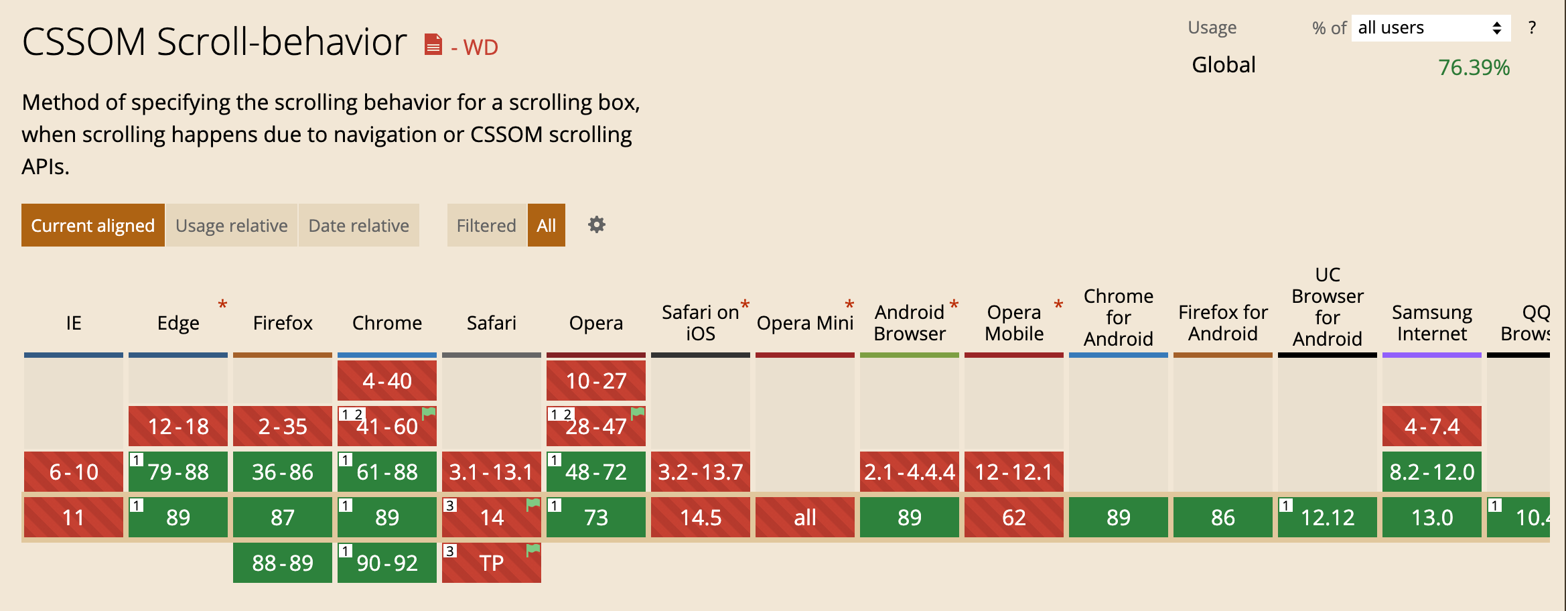Switch to Date relative tab

359,225
